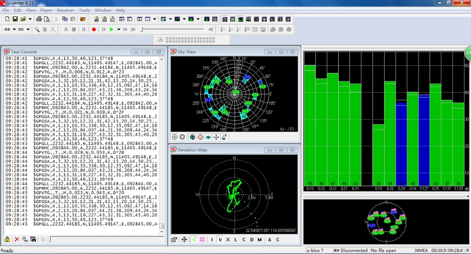Toggle the L button in Deviation Map toolbar
This screenshot has width=471, height=254.
[236, 239]
